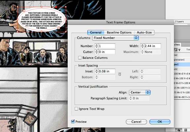The height and width of the screenshot is (132, 190).
Task: Decrease the Gutter value with stepper arrow
Action: (x=96, y=53)
